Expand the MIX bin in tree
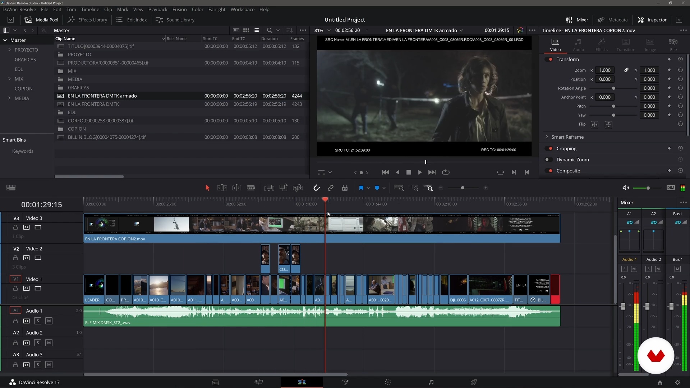Screen dimensions: 690x388 9,79
